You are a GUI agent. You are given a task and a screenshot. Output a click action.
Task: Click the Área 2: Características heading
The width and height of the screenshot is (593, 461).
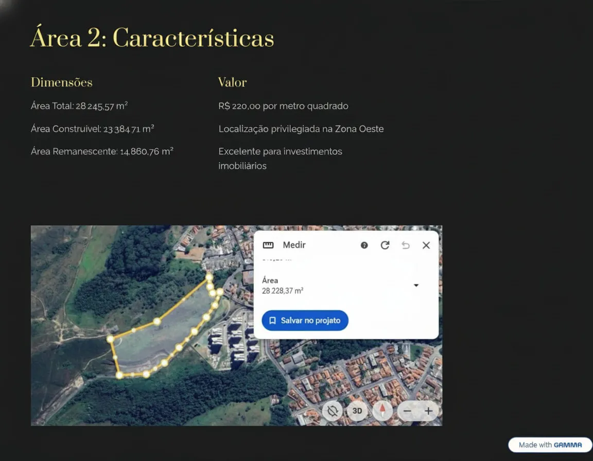[152, 38]
